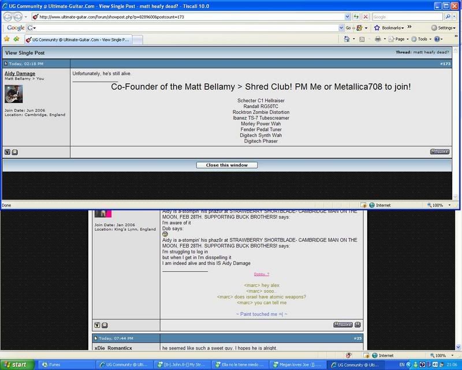Screen dimensions: 462x370
Task: Click the Print icon in the command bar
Action: point(378,39)
